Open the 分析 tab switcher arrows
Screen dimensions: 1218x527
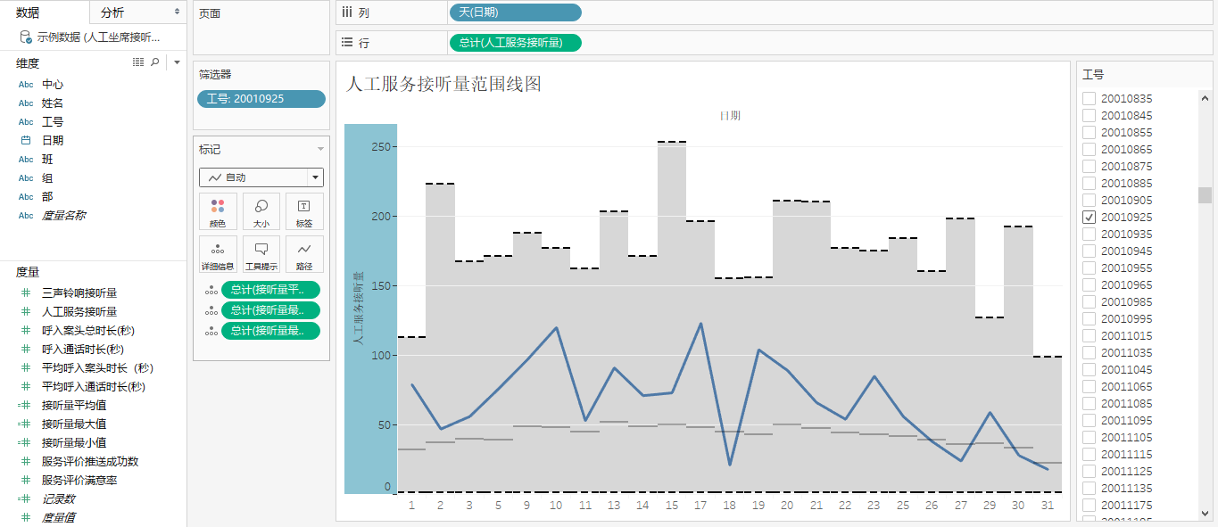pyautogui.click(x=177, y=12)
